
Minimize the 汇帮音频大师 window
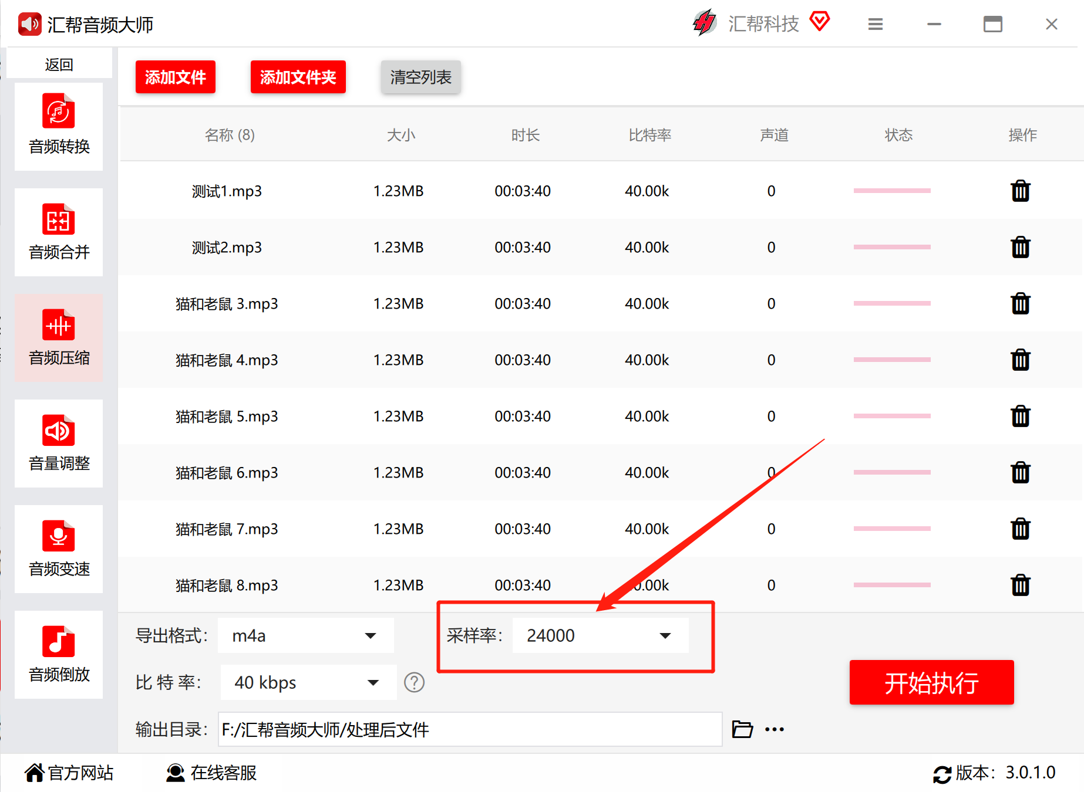[934, 24]
